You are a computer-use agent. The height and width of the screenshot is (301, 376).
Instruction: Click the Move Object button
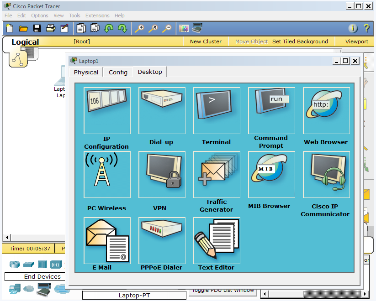(251, 42)
